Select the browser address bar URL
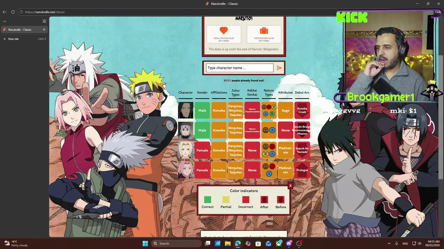 [x=45, y=12]
